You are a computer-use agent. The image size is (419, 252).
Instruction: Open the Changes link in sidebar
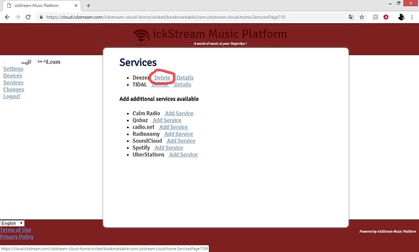pos(13,89)
